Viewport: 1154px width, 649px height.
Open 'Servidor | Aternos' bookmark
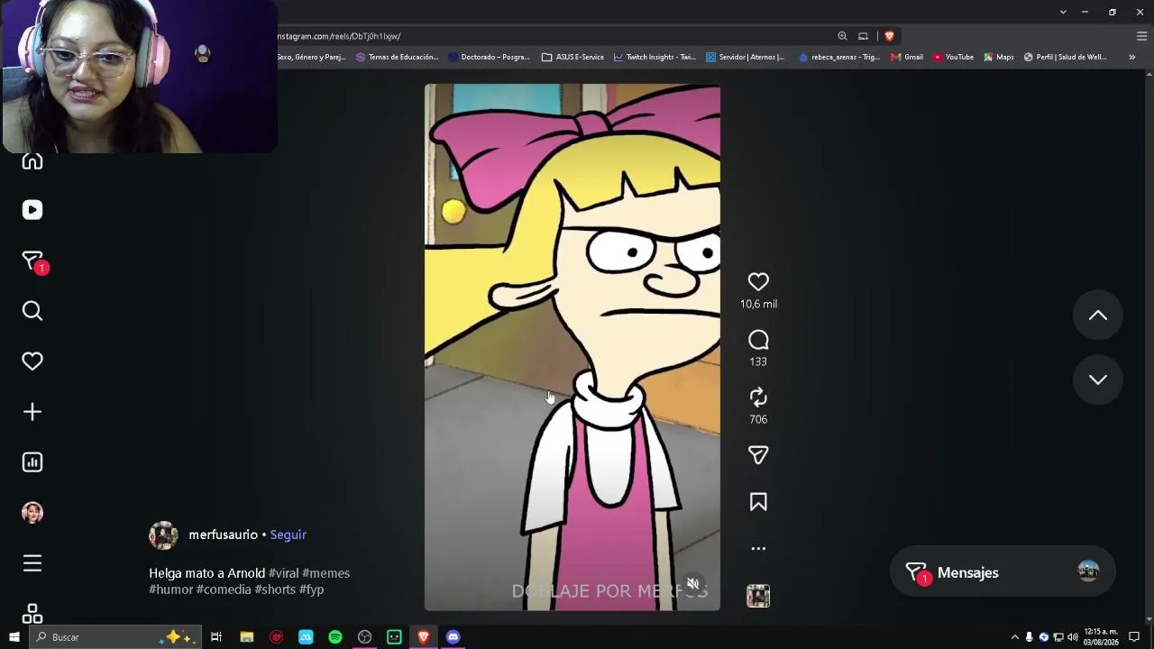tap(746, 57)
